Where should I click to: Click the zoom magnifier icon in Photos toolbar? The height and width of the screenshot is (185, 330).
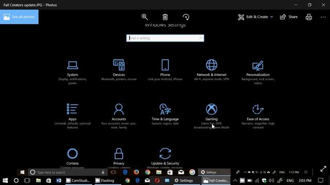[144, 17]
